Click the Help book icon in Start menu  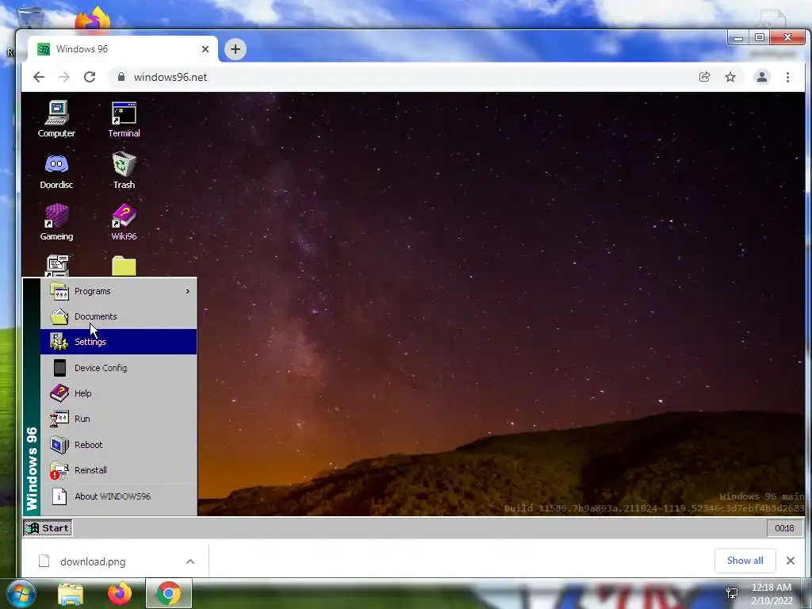point(59,393)
